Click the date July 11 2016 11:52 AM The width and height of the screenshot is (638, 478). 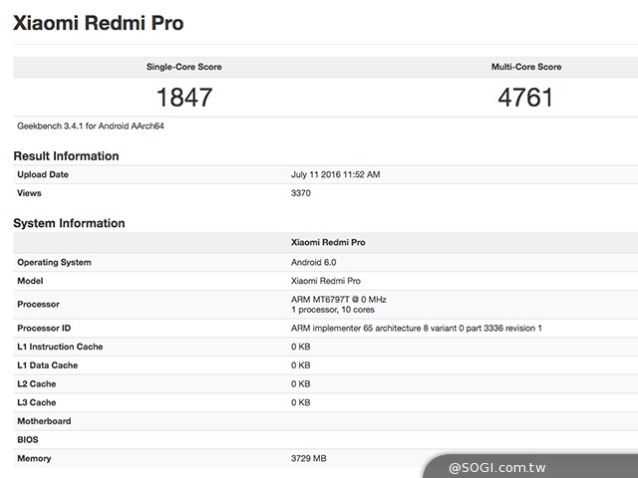click(x=335, y=174)
